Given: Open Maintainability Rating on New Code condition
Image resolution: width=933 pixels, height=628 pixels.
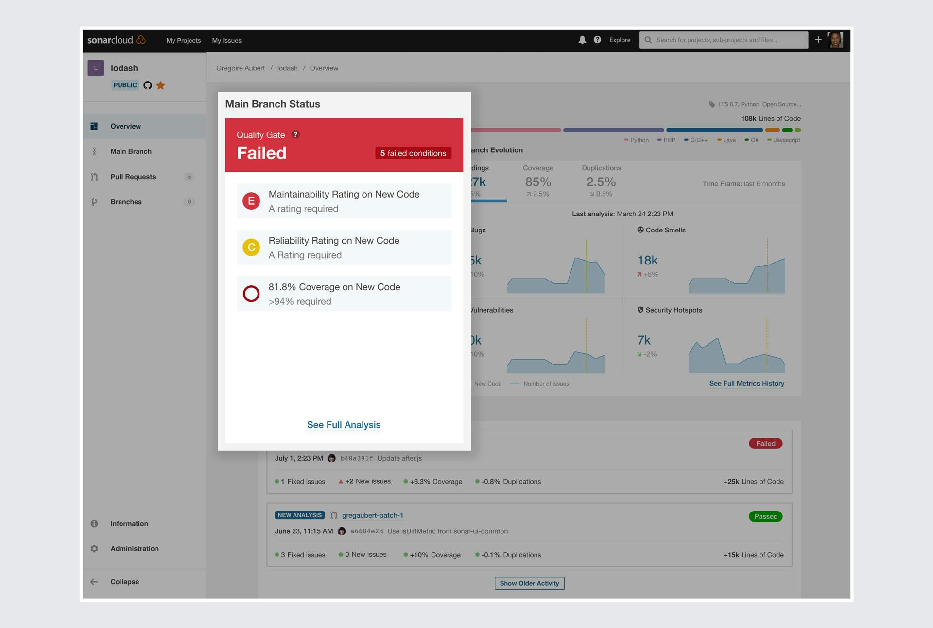Looking at the screenshot, I should (x=344, y=201).
